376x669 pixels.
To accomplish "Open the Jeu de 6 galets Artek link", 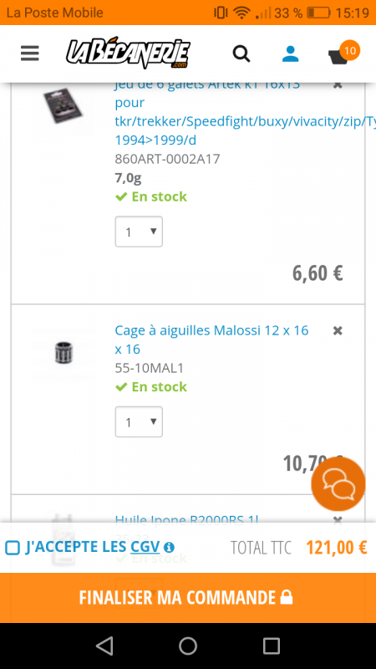I will pos(245,112).
